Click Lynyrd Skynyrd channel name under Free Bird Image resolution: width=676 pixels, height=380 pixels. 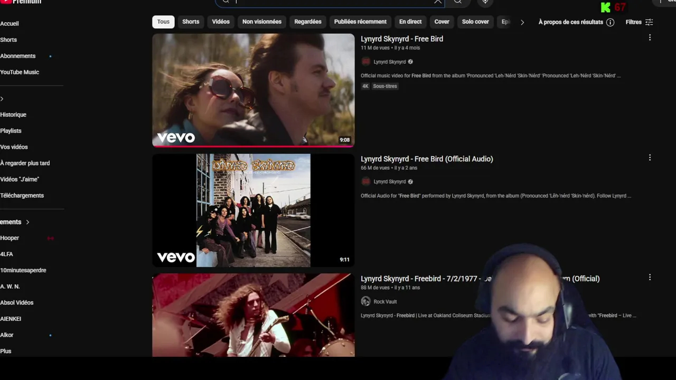click(x=390, y=62)
